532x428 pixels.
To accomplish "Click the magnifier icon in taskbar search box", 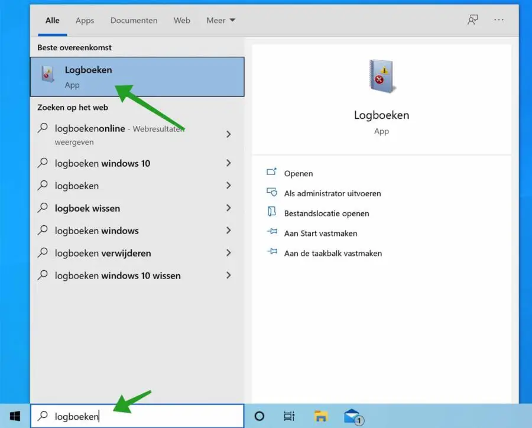I will tap(43, 416).
